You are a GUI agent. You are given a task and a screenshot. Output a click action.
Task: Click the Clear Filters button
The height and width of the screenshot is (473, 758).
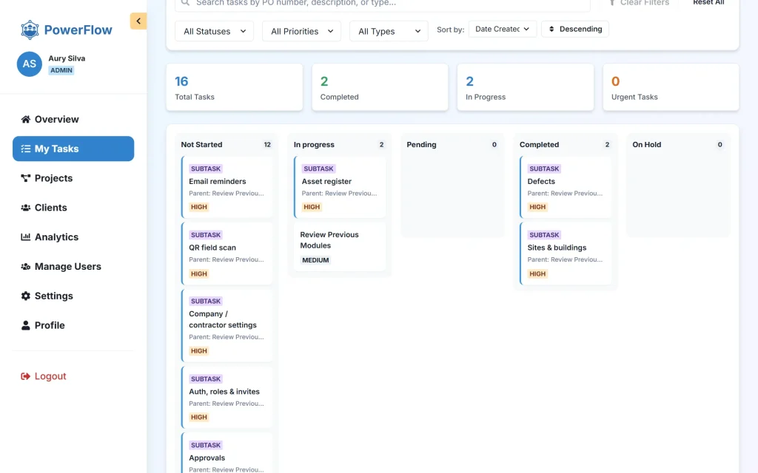tap(639, 2)
